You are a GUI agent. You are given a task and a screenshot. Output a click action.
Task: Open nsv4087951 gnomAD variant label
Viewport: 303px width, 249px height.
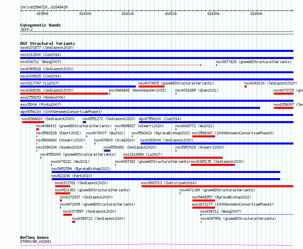click(238, 218)
